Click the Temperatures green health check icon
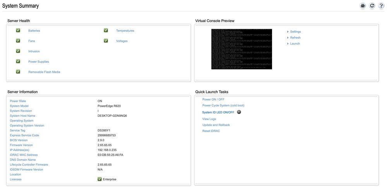The height and width of the screenshot is (187, 387). [x=106, y=30]
